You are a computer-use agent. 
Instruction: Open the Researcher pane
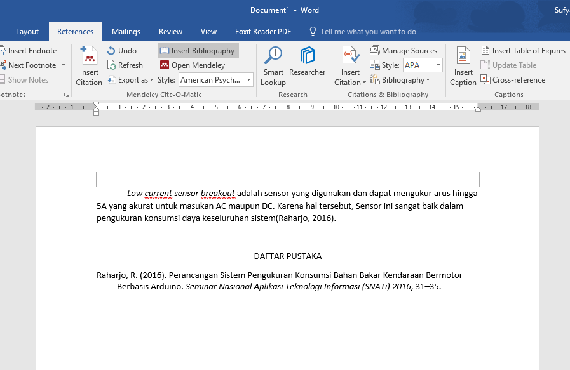[307, 62]
